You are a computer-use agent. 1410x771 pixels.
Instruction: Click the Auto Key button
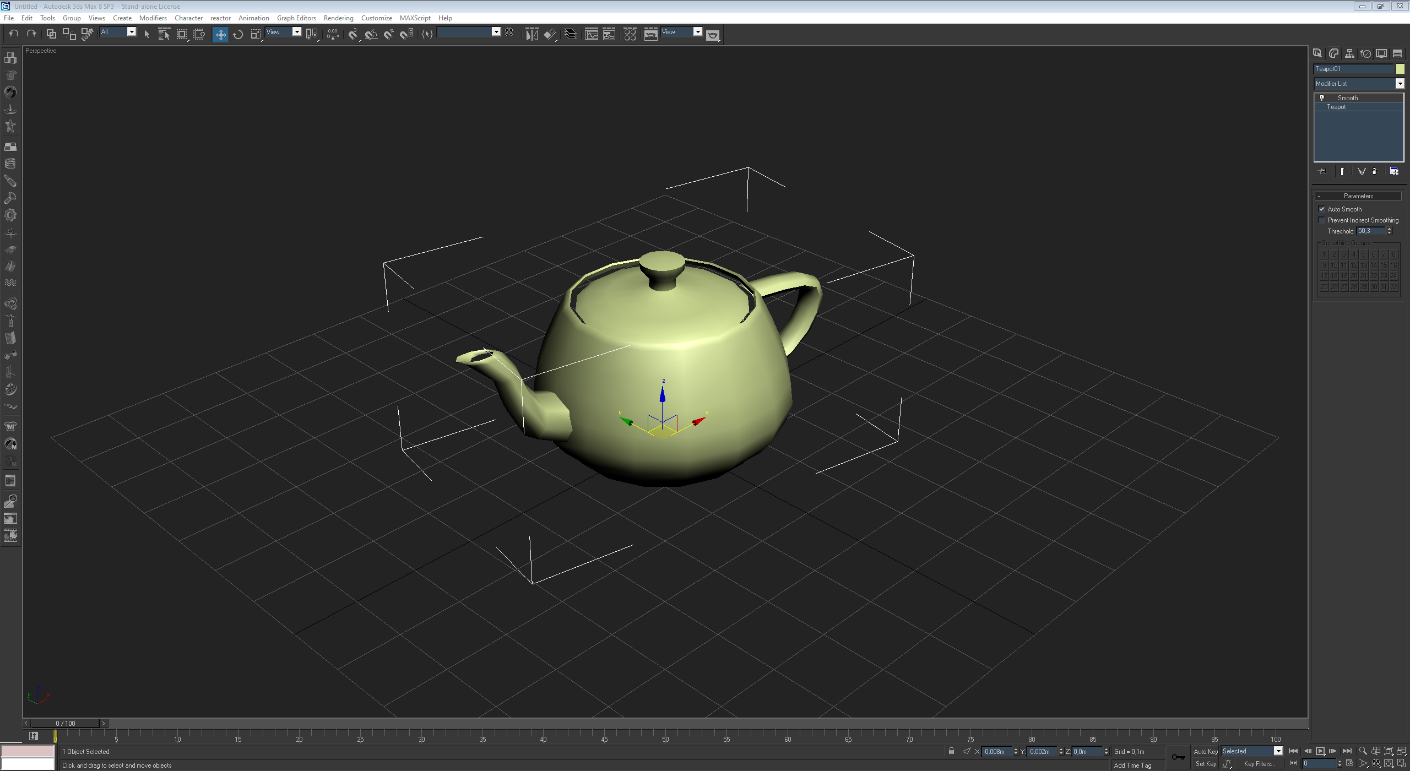(x=1205, y=751)
